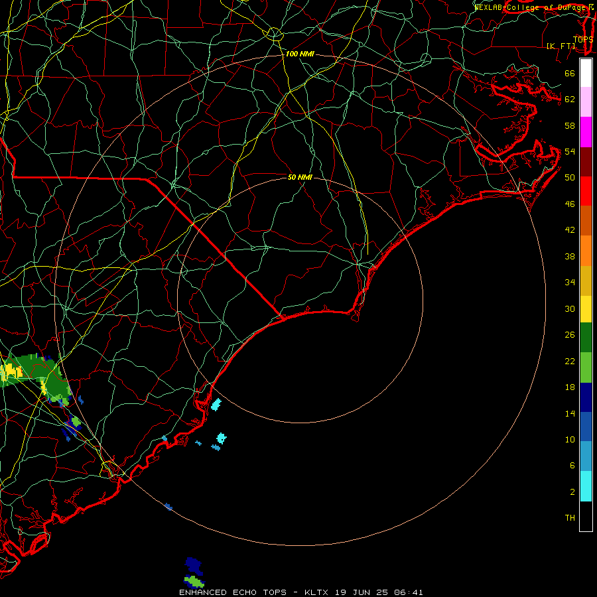The image size is (597, 597).
Task: Click the medium blue 18 kft swatch
Action: [586, 427]
